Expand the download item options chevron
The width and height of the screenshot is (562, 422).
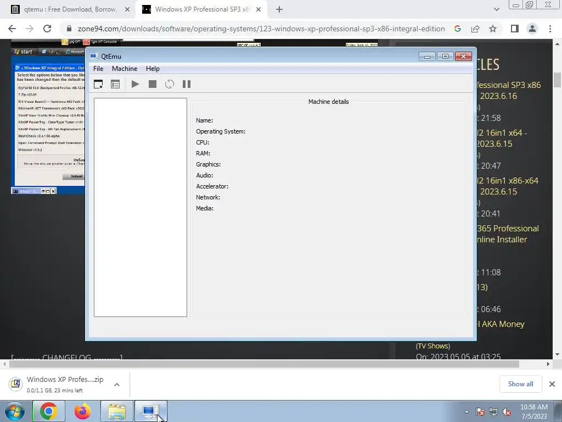(117, 384)
